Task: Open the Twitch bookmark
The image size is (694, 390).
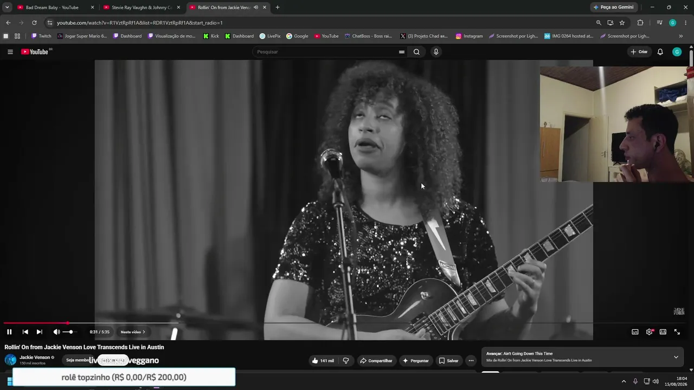Action: tap(41, 36)
